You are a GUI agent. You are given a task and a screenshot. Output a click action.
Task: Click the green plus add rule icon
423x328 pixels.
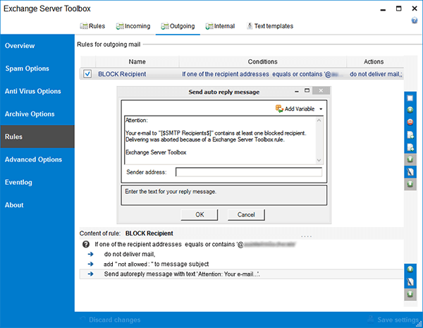(410, 109)
